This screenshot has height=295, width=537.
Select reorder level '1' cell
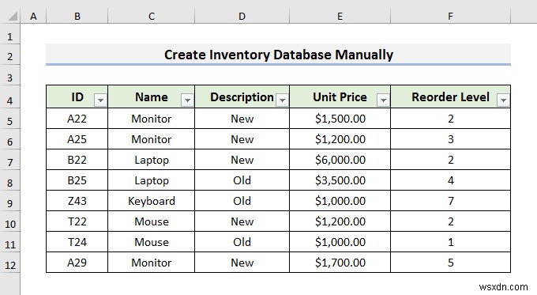[450, 242]
